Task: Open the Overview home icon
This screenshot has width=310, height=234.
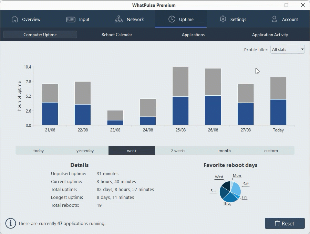Action: [15, 19]
